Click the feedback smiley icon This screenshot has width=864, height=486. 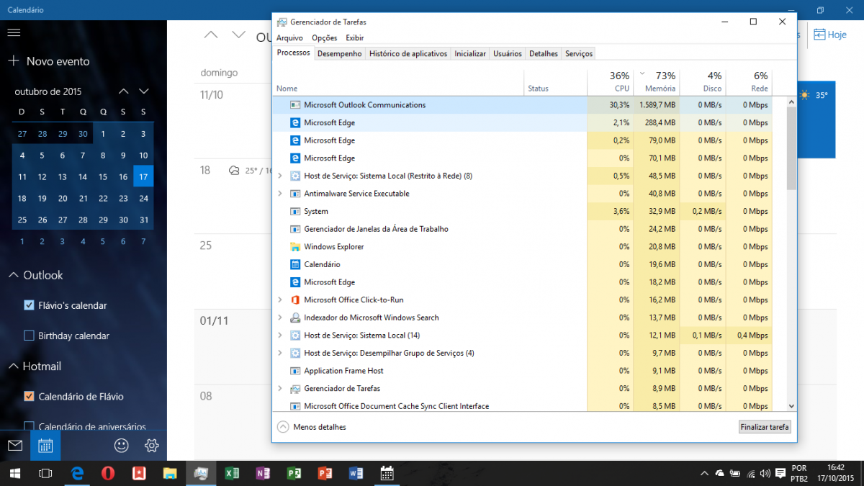pyautogui.click(x=122, y=446)
